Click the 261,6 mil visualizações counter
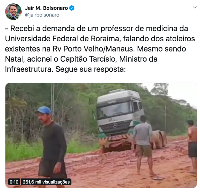 [46, 182]
